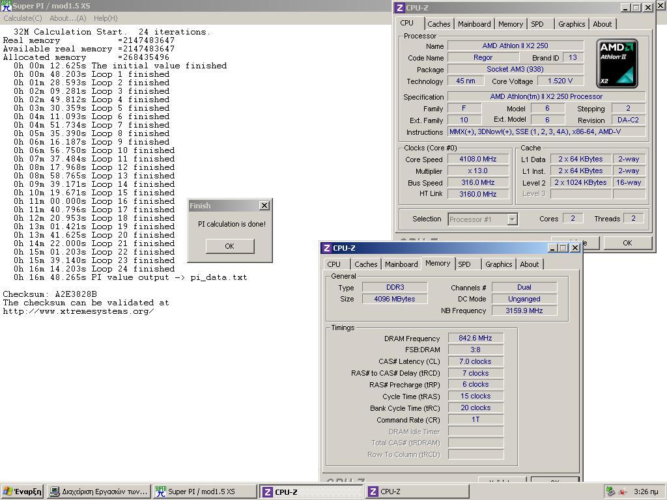Select the second CPU-Z taskbar button

click(418, 492)
